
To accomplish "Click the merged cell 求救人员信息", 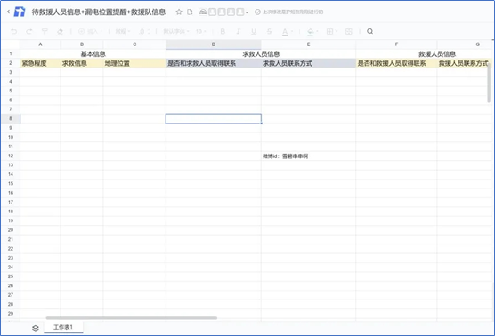I will (x=261, y=54).
